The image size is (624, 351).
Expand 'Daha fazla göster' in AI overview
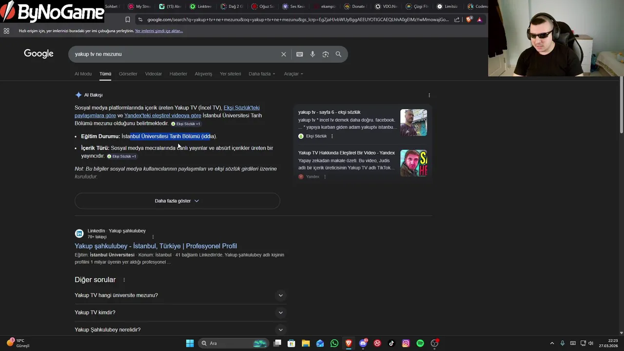177,201
